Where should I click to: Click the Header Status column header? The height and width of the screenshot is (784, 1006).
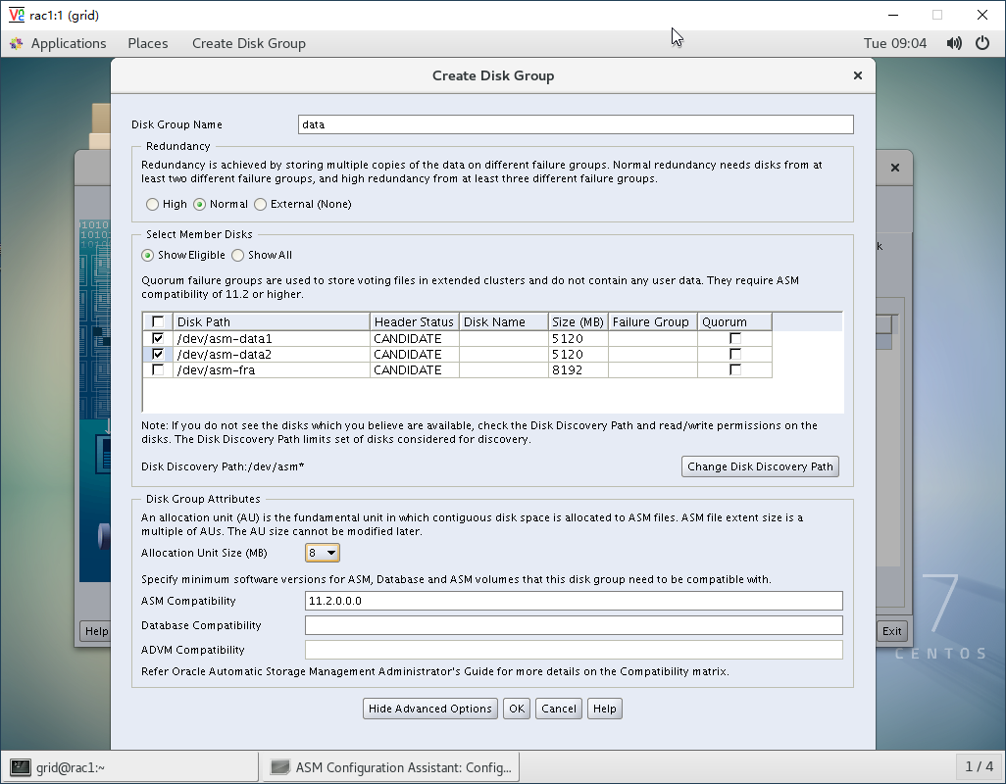click(x=415, y=321)
